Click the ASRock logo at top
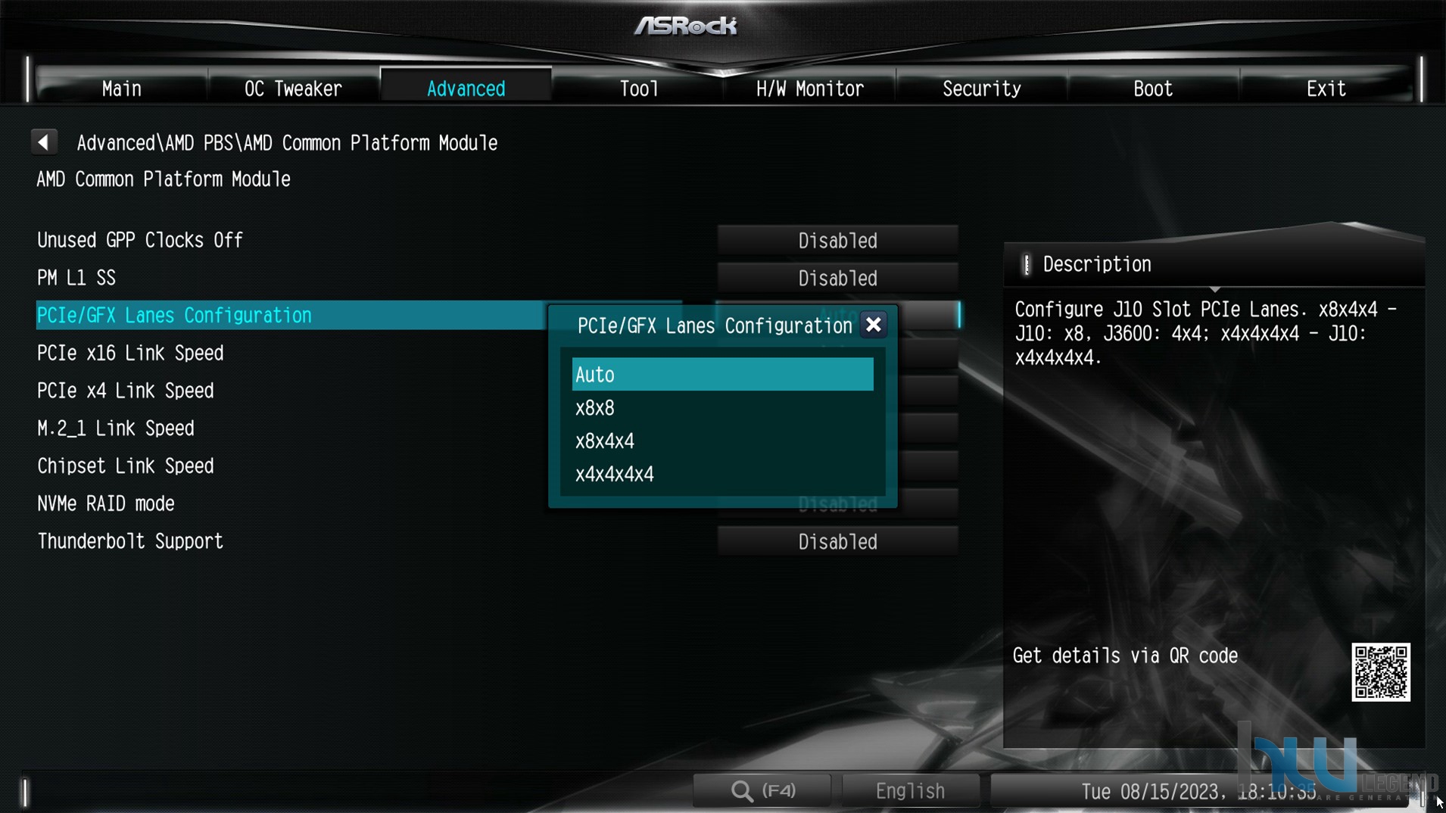 (x=686, y=26)
